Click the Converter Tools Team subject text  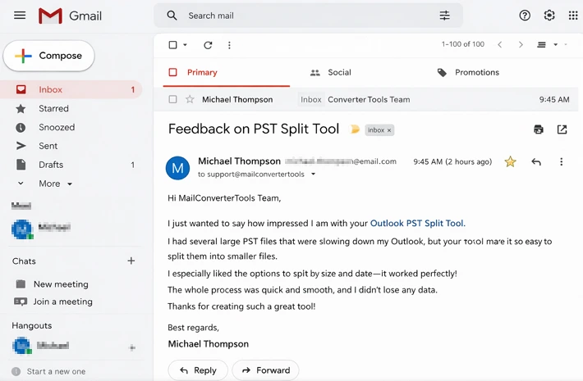(369, 99)
